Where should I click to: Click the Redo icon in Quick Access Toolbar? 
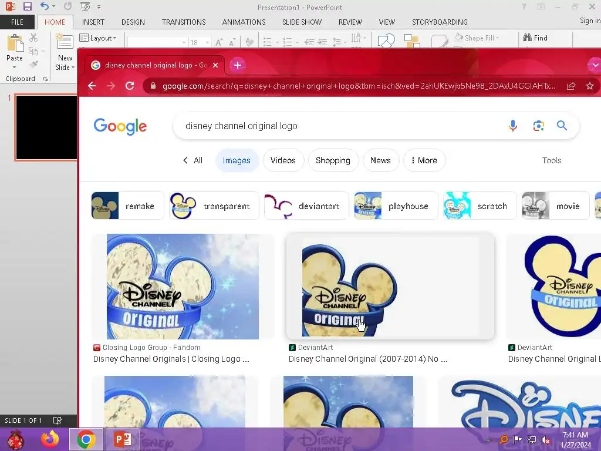[x=68, y=6]
